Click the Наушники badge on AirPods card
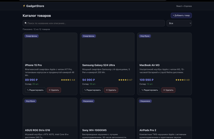Viewport: 214px width, 139px height. (145, 101)
